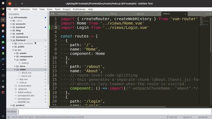Viewport: 212px width, 119px height.
Task: Expand the contrib folder arrow
Action: pos(11,34)
